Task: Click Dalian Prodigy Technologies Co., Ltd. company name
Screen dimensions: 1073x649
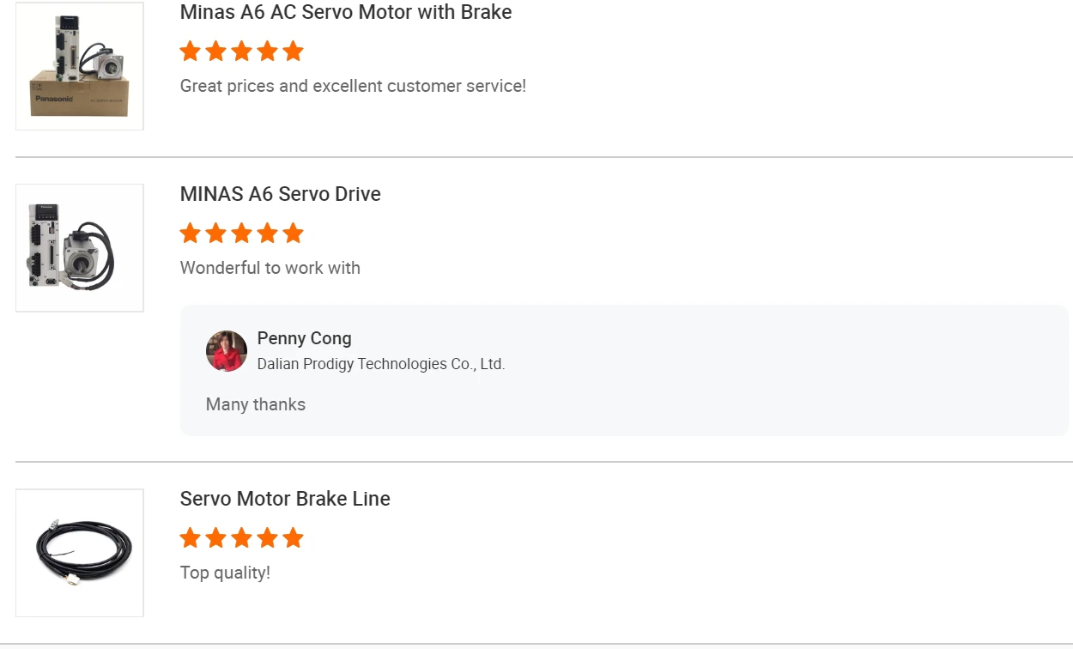Action: (x=381, y=364)
